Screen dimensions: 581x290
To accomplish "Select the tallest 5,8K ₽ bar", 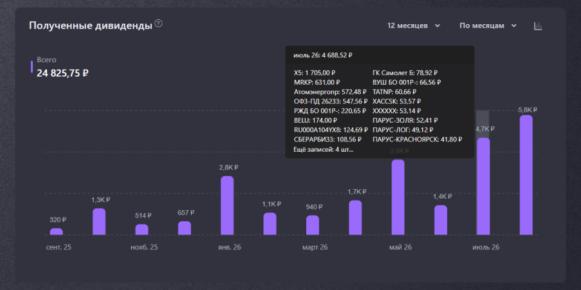I will pyautogui.click(x=526, y=175).
